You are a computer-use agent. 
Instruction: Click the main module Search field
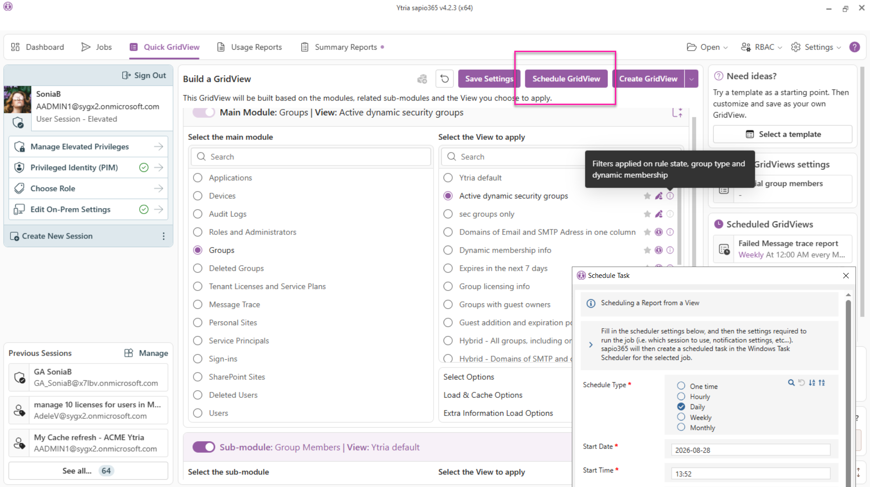pos(311,157)
